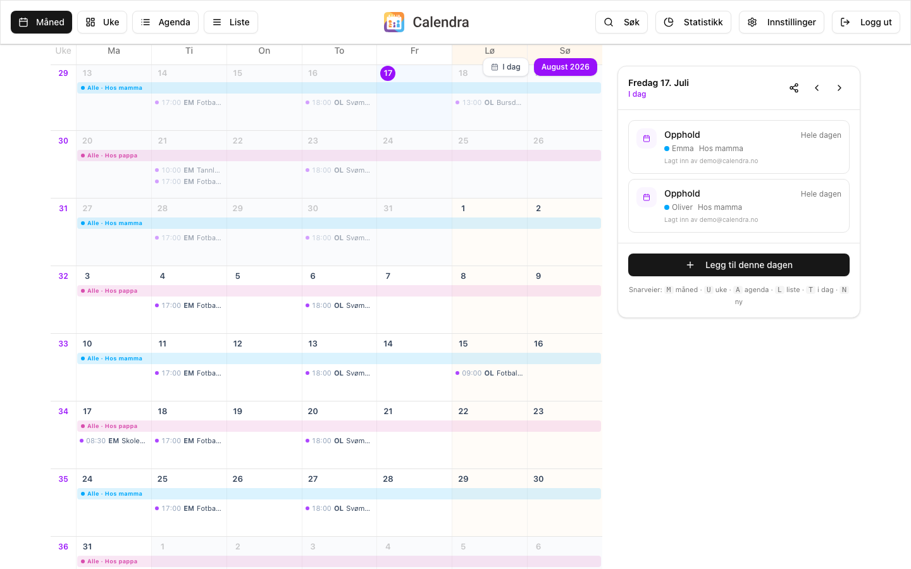
Task: Open week 33 'Alle · Hos mamma' bar
Action: 339,358
